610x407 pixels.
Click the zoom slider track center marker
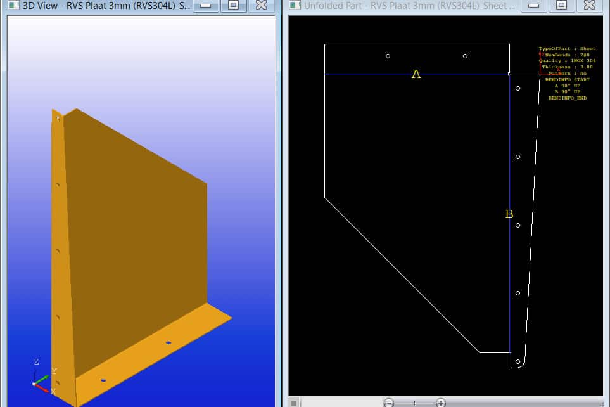415,403
